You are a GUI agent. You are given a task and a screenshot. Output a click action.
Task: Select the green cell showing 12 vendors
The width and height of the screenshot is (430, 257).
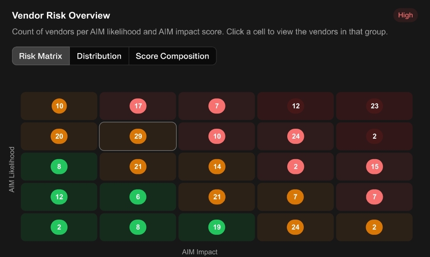59,197
